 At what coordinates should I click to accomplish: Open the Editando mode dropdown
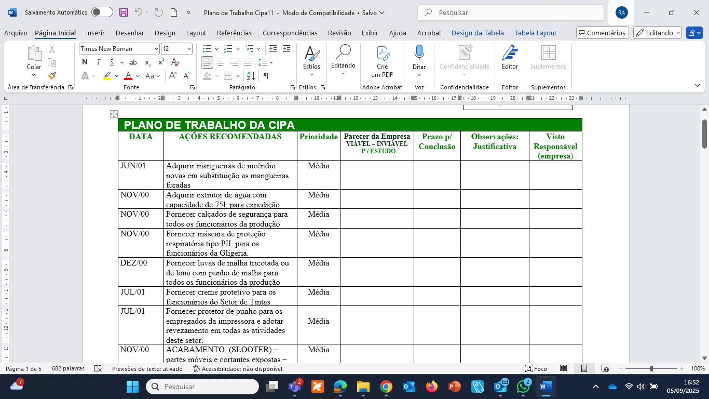658,33
